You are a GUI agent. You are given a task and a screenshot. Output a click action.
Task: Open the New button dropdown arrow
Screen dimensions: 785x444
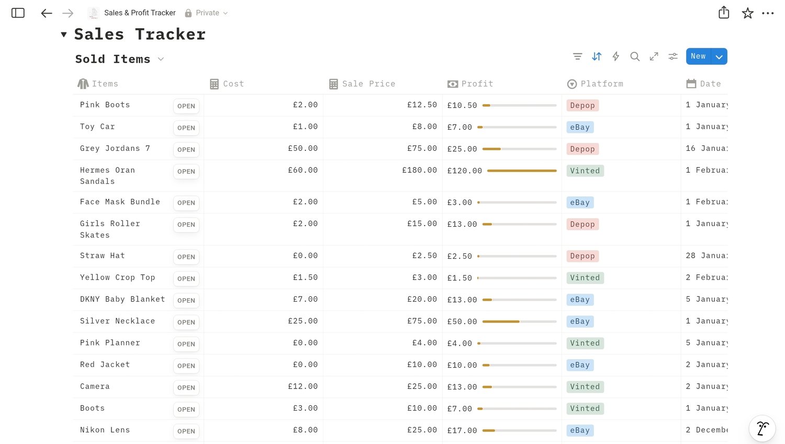point(719,57)
